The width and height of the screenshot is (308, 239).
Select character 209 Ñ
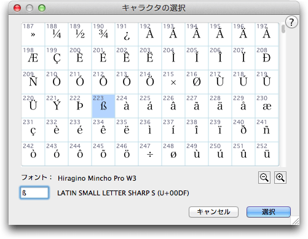(x=33, y=82)
